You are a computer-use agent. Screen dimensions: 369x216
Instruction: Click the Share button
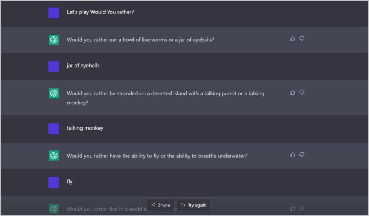(160, 205)
